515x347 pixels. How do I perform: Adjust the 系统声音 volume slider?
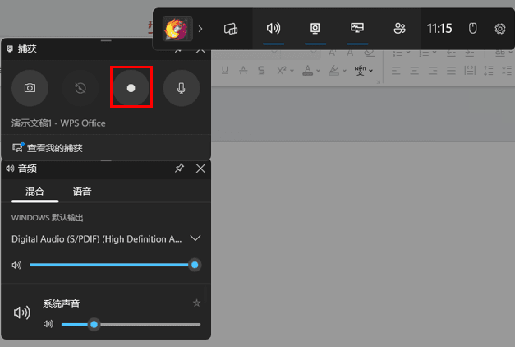click(x=94, y=324)
